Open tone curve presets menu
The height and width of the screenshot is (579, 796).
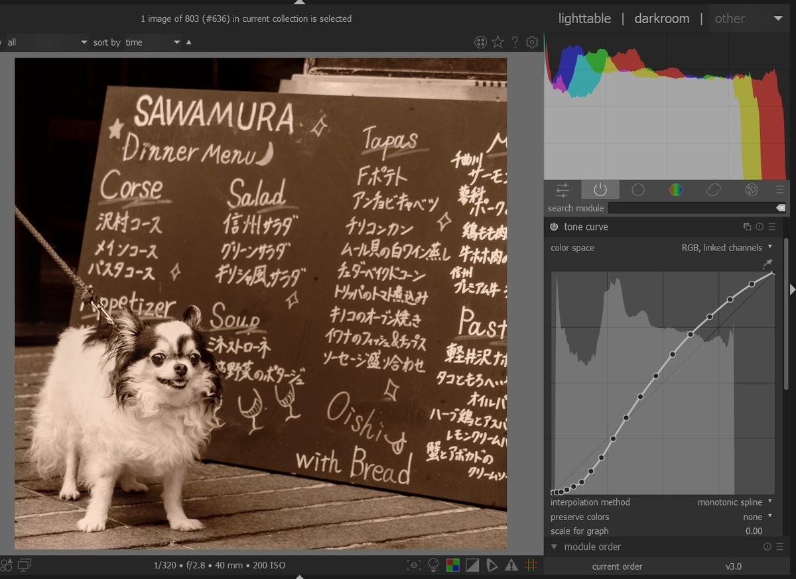pyautogui.click(x=772, y=227)
